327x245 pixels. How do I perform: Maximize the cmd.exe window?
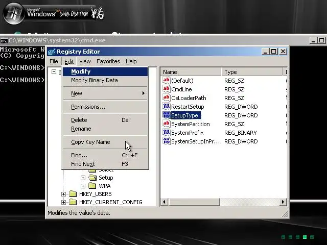point(321,40)
